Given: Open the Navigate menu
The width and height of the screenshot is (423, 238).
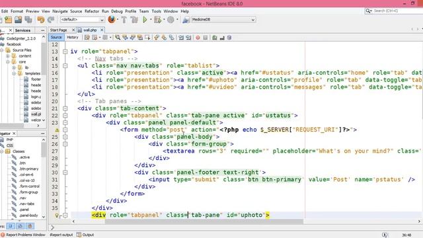Looking at the screenshot, I should pos(60,11).
